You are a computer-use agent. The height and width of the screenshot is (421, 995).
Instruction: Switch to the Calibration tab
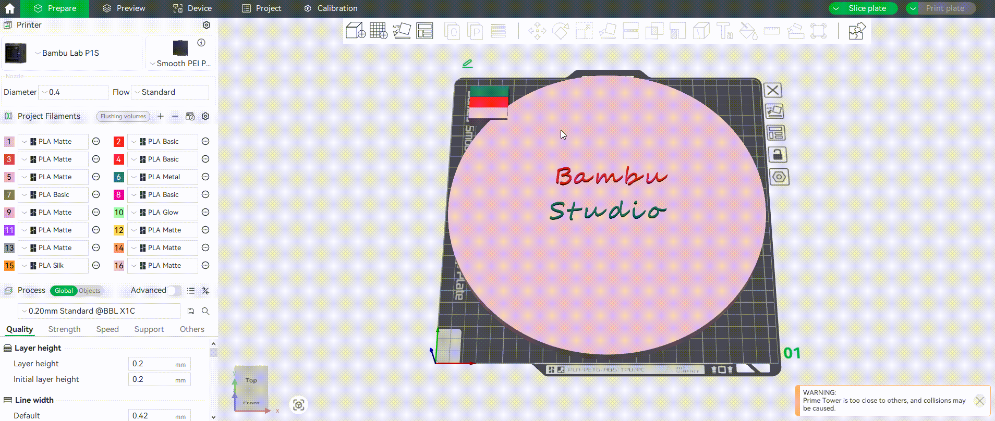click(x=331, y=8)
